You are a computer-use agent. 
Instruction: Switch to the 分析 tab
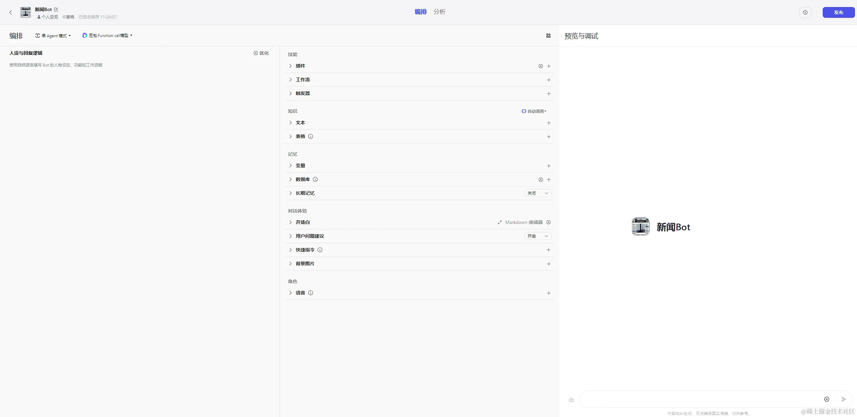coord(439,12)
